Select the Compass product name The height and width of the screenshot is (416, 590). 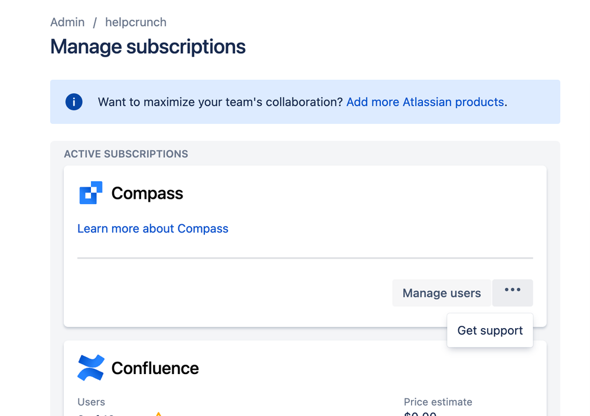click(147, 193)
